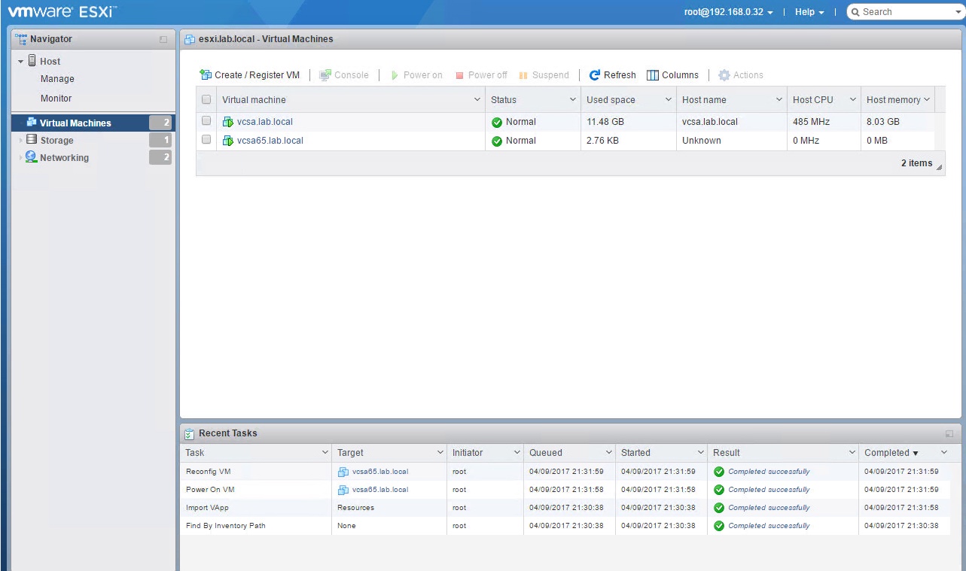Click the Refresh icon in toolbar
966x571 pixels.
click(x=595, y=75)
